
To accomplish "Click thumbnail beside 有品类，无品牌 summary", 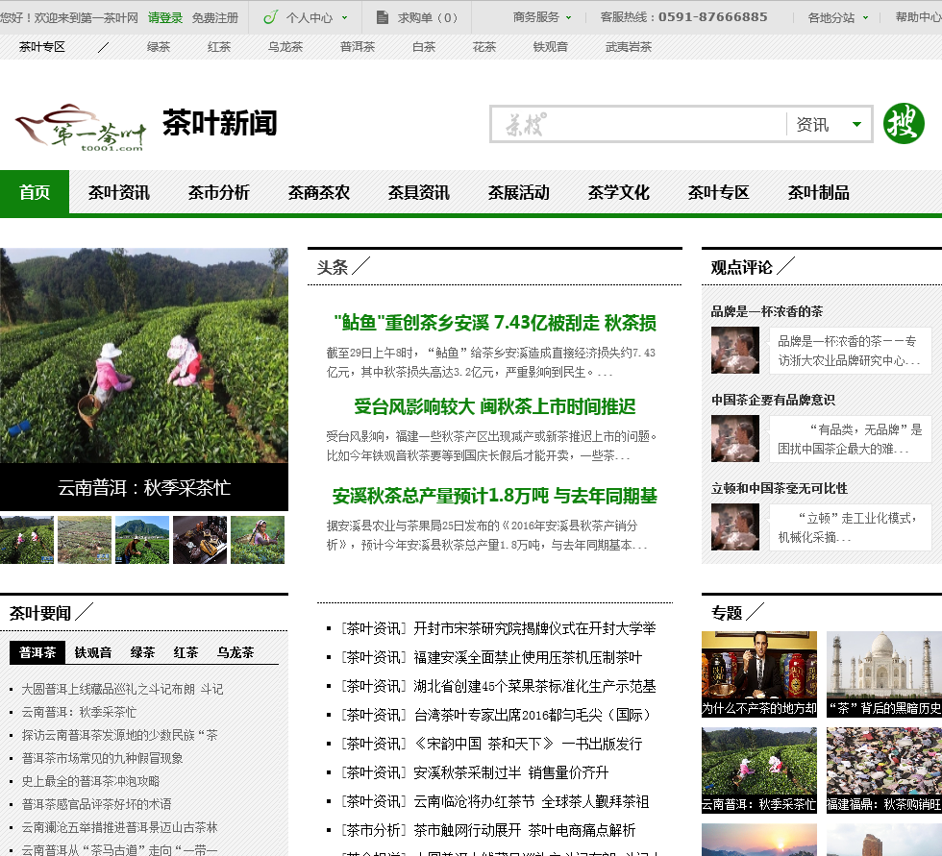I will point(735,439).
